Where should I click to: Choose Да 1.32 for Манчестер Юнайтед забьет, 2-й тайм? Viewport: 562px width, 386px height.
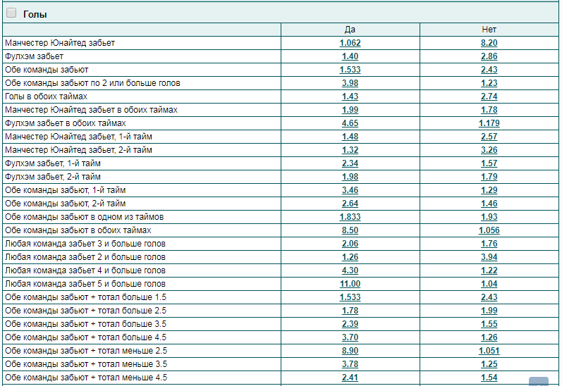tap(350, 150)
